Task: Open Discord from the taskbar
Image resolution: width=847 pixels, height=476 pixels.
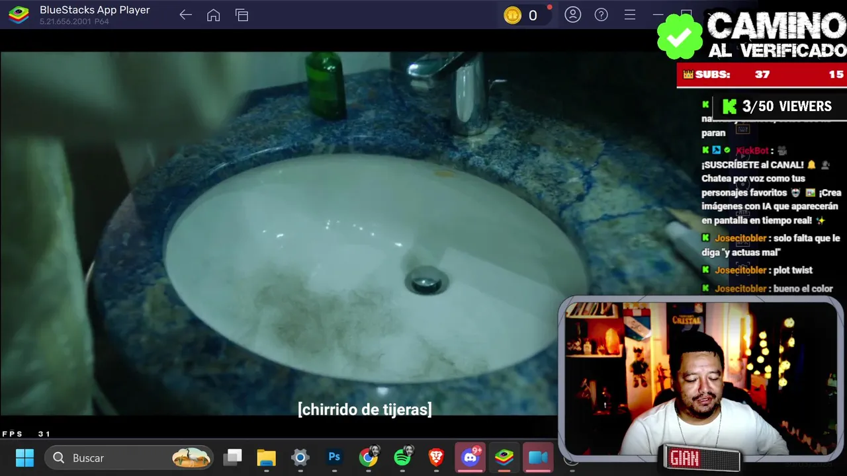Action: click(x=470, y=457)
